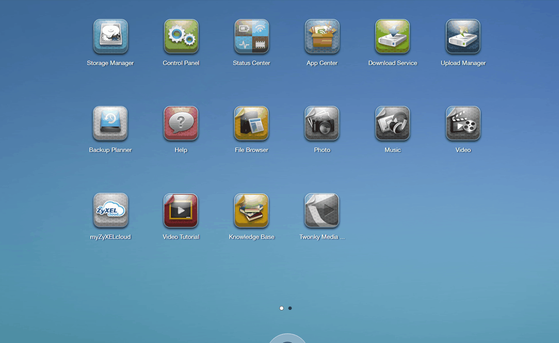Open the Music headphones icon
This screenshot has height=343, width=559.
tap(392, 123)
